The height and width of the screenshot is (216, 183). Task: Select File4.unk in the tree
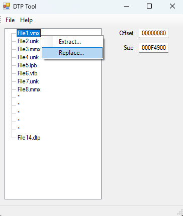pos(28,57)
